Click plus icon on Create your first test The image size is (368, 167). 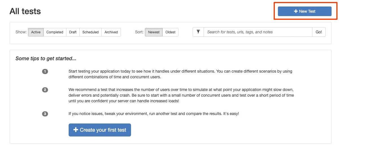click(x=76, y=130)
